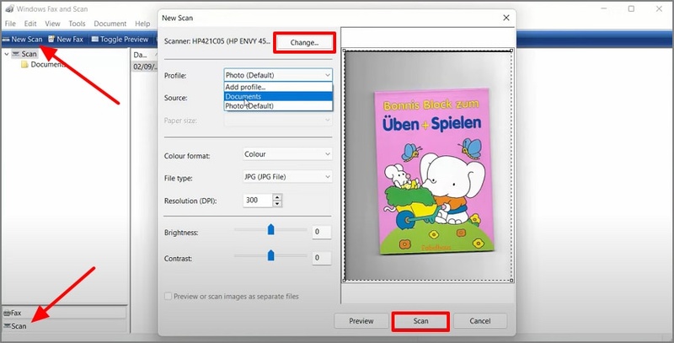
Task: Increase resolution with the up stepper
Action: pos(277,197)
